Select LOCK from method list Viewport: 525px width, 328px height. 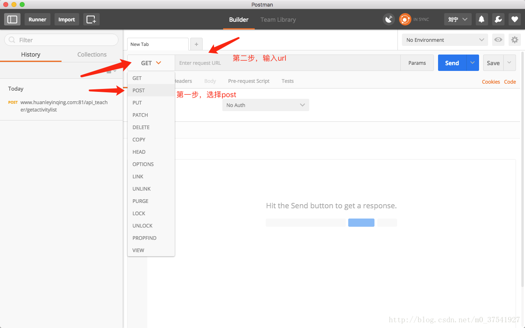pos(151,213)
